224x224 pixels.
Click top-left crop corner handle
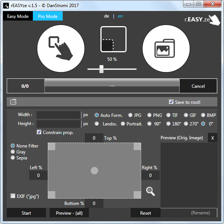tap(52, 146)
